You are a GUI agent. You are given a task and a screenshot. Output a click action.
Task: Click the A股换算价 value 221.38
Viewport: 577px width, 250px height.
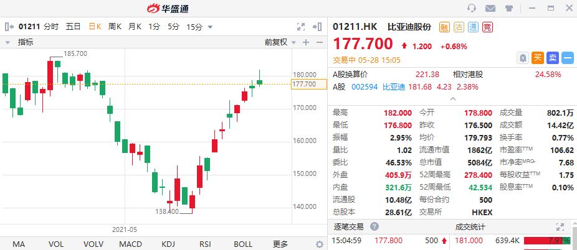coord(427,75)
